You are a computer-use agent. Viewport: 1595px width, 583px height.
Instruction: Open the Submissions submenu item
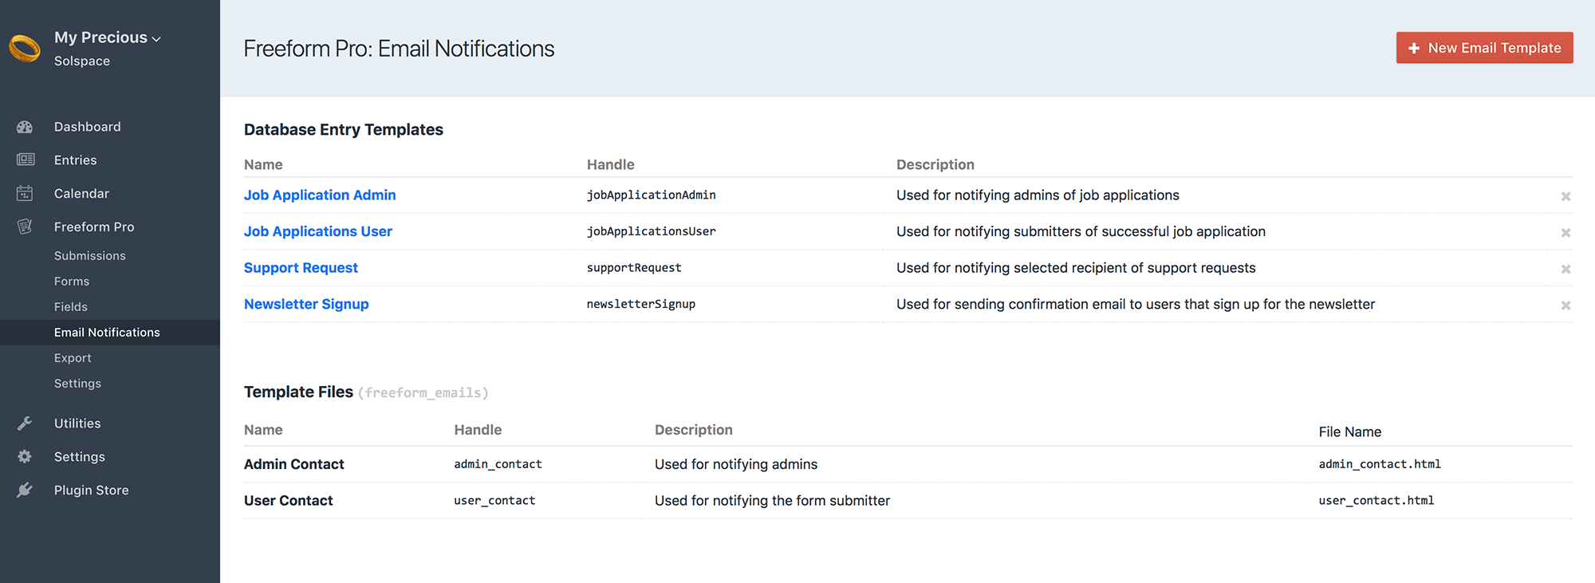pos(90,255)
